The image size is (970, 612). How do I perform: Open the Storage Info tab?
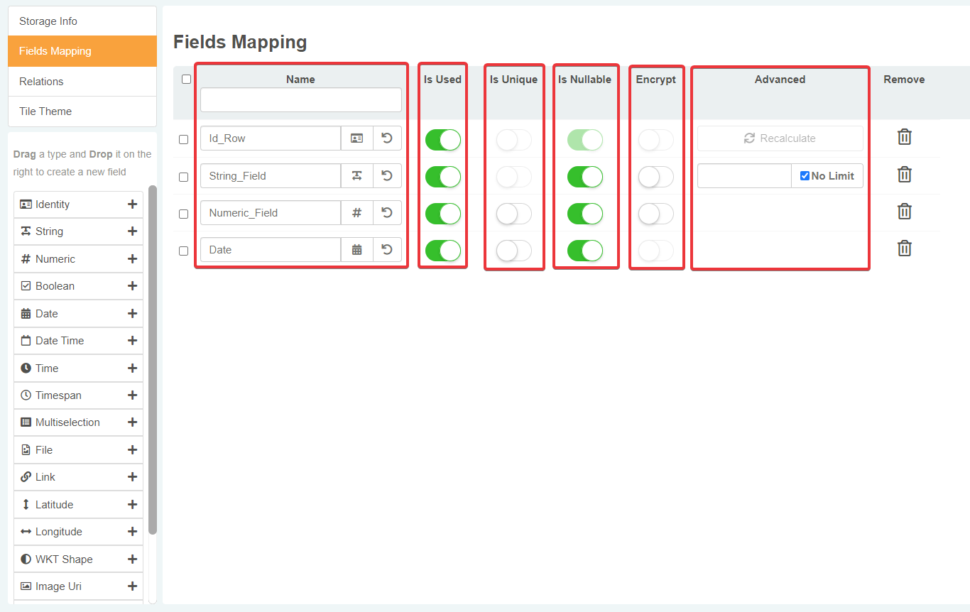click(82, 21)
